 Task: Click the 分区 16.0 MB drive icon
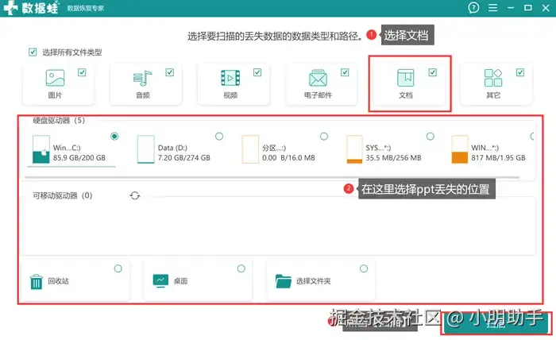pyautogui.click(x=250, y=149)
